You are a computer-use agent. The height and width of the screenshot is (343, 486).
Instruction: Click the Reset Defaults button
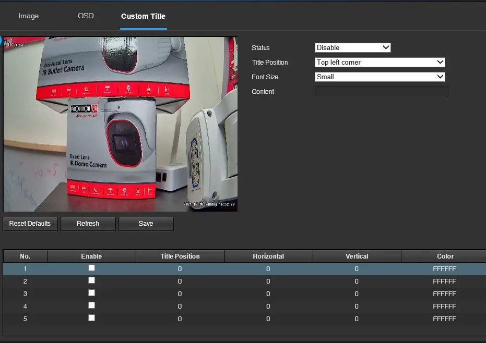pos(30,224)
